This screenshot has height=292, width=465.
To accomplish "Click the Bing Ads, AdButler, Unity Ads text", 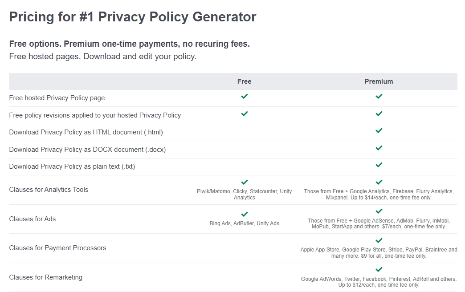I will (244, 223).
